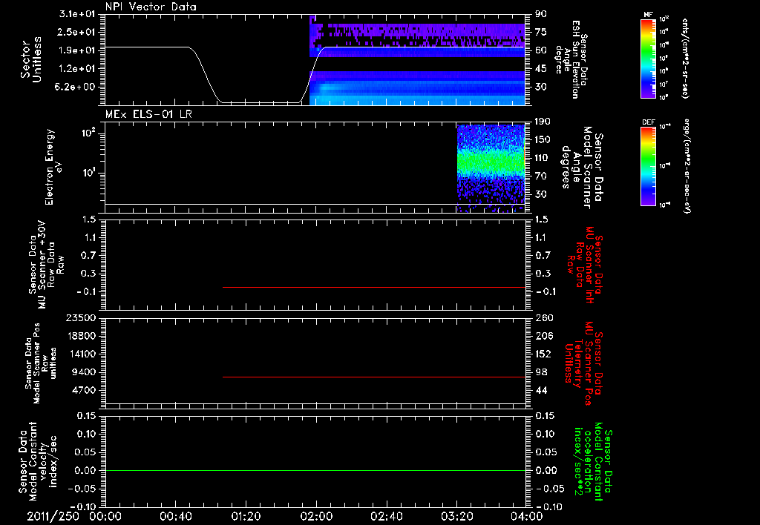Screen dimensions: 760x525
Task: Click the 190 scanner angle axis value
Action: 543,122
